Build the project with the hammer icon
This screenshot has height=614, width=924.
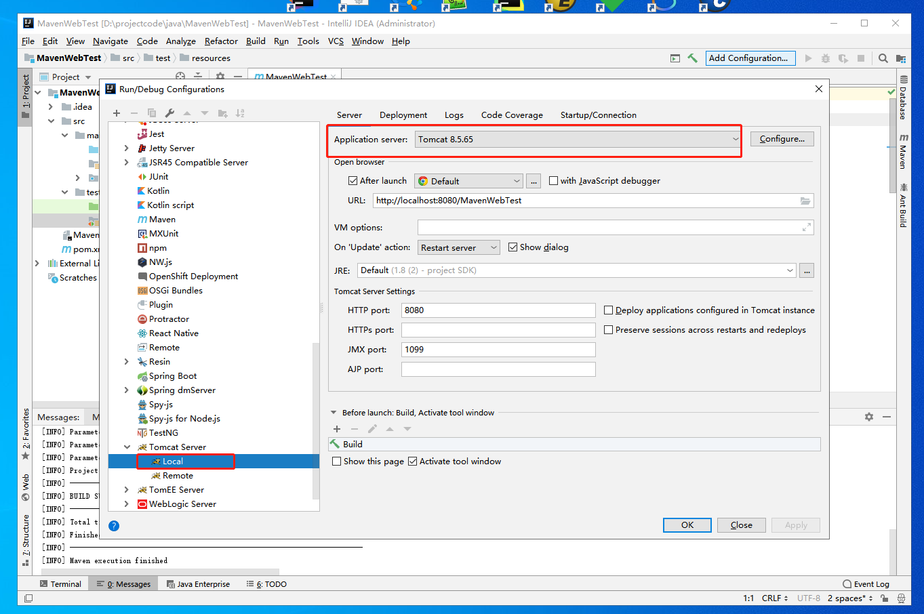pyautogui.click(x=692, y=58)
